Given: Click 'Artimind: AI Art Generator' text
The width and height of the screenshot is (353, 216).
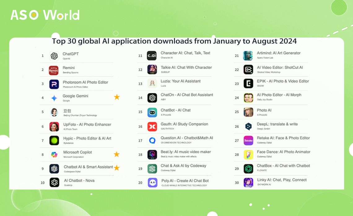Looking at the screenshot, I should 279,53.
